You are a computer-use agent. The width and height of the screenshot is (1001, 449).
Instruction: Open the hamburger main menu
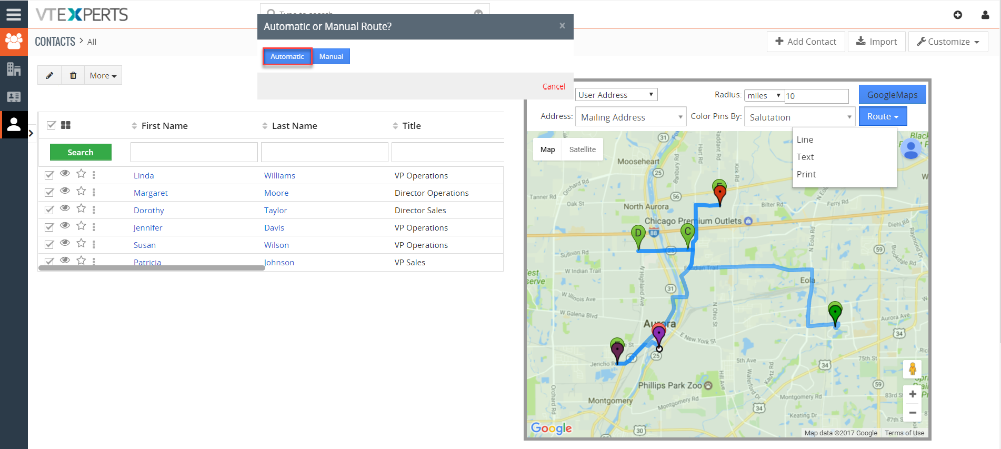coord(14,14)
